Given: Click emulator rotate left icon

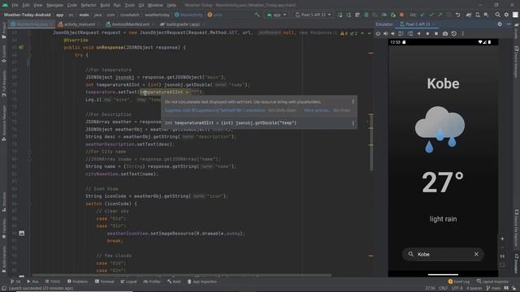Looking at the screenshot, I should [x=401, y=34].
